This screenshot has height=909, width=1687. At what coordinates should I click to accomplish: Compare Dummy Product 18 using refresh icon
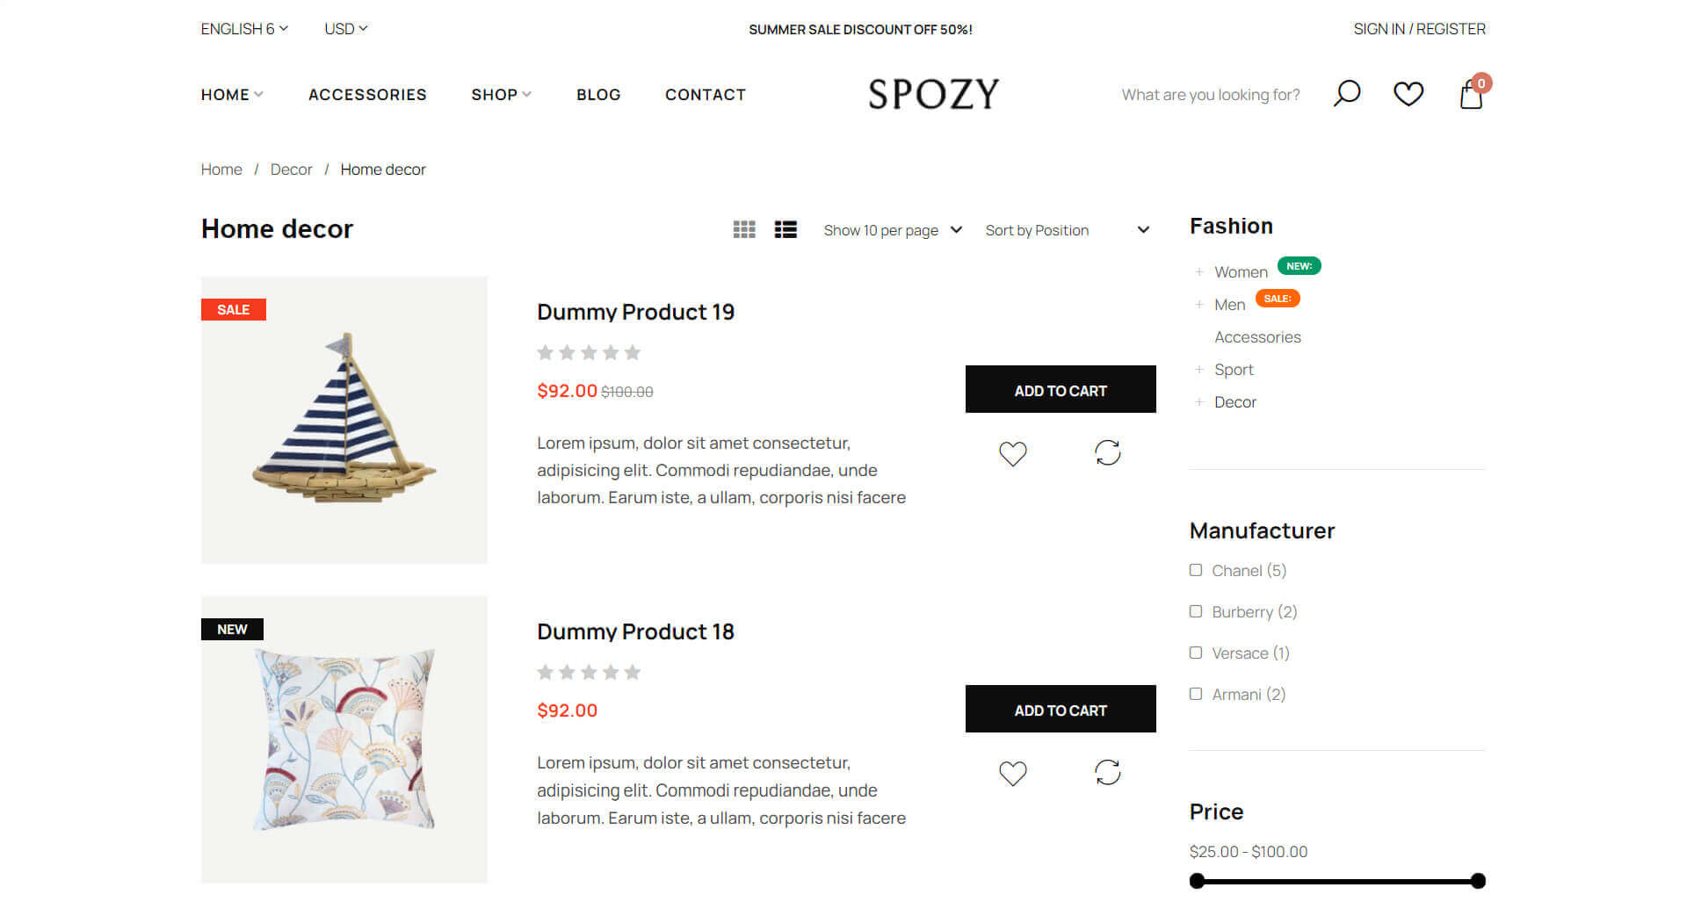coord(1107,772)
